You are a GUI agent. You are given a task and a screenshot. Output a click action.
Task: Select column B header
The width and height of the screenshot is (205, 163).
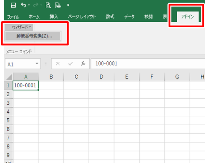coord(51,77)
